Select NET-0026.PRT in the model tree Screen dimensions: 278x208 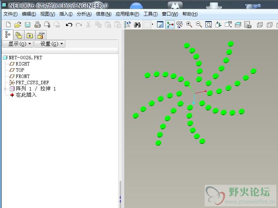[25, 58]
